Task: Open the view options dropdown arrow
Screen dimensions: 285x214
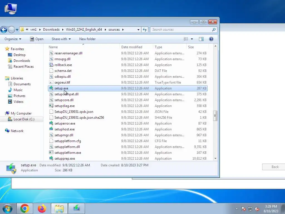Action: point(192,39)
